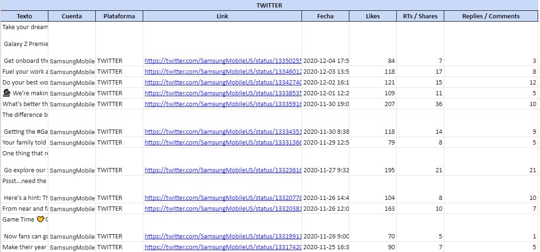Click the RTs cell with value 36
Image resolution: width=540 pixels, height=252 pixels.
point(420,104)
